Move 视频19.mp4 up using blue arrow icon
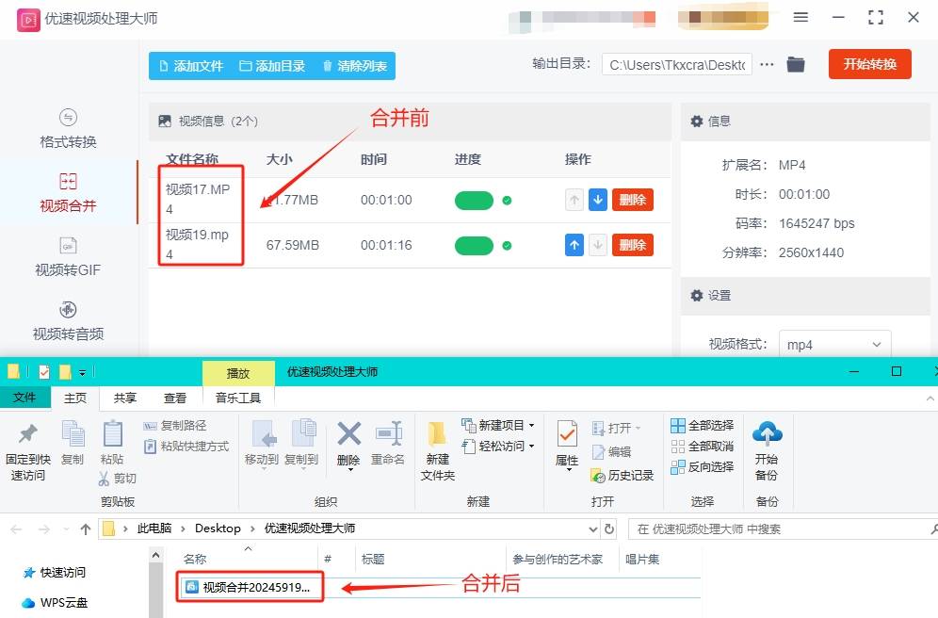Image resolution: width=938 pixels, height=618 pixels. 574,244
